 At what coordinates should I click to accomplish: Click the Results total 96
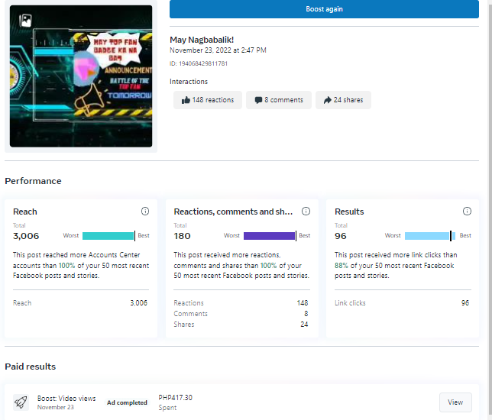pyautogui.click(x=341, y=236)
